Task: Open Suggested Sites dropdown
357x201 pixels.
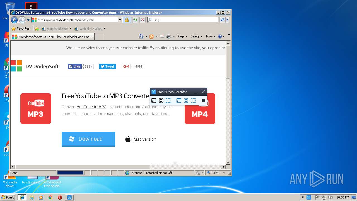Action: 56,28
